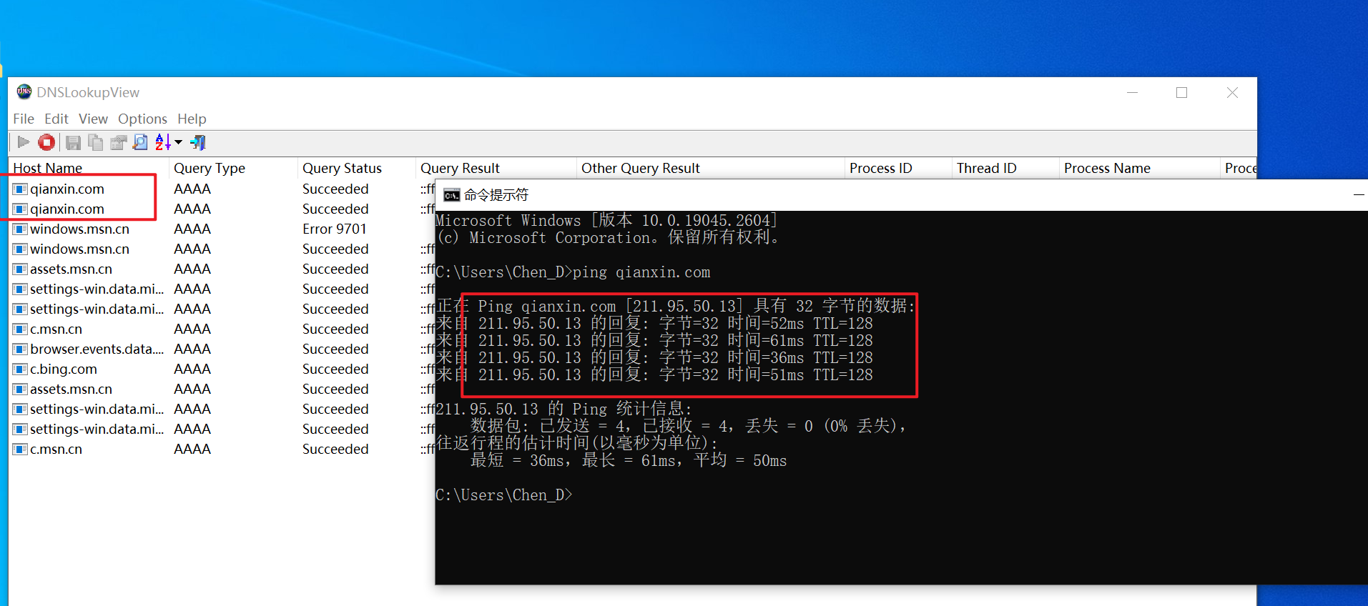Click the Save floppy disk icon
Image resolution: width=1368 pixels, height=606 pixels.
[73, 143]
